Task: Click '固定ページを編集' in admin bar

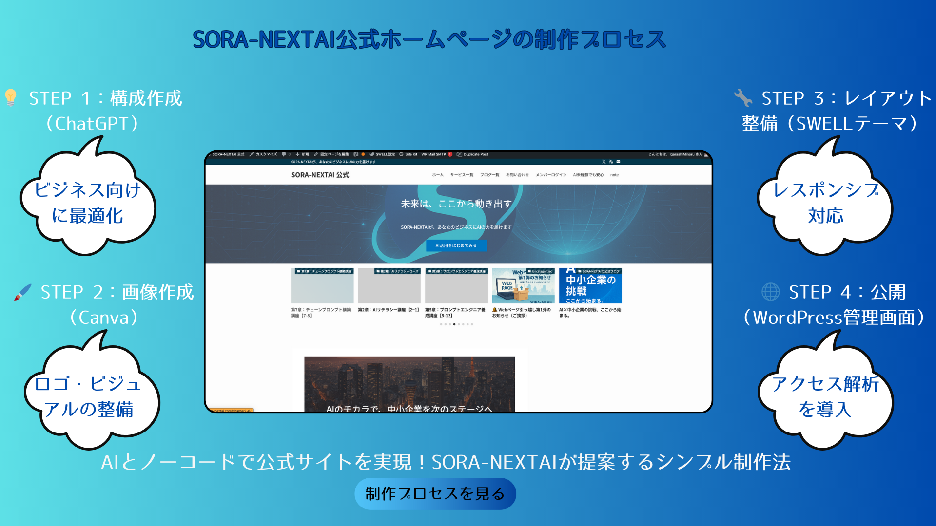Action: point(331,154)
